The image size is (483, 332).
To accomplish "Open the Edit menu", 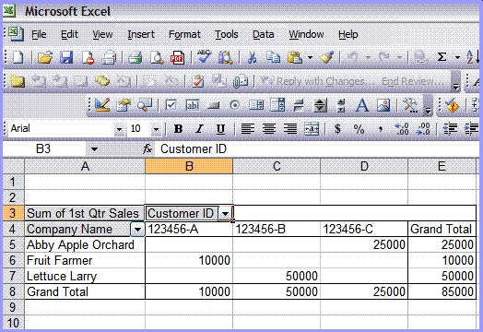I will click(69, 34).
